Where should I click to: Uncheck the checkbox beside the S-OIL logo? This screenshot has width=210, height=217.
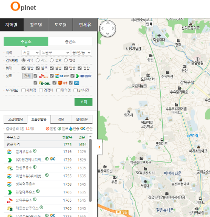36,83
